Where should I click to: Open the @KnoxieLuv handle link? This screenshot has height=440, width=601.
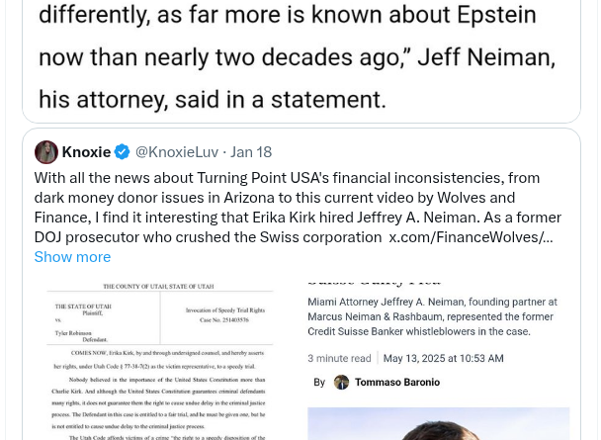point(176,152)
